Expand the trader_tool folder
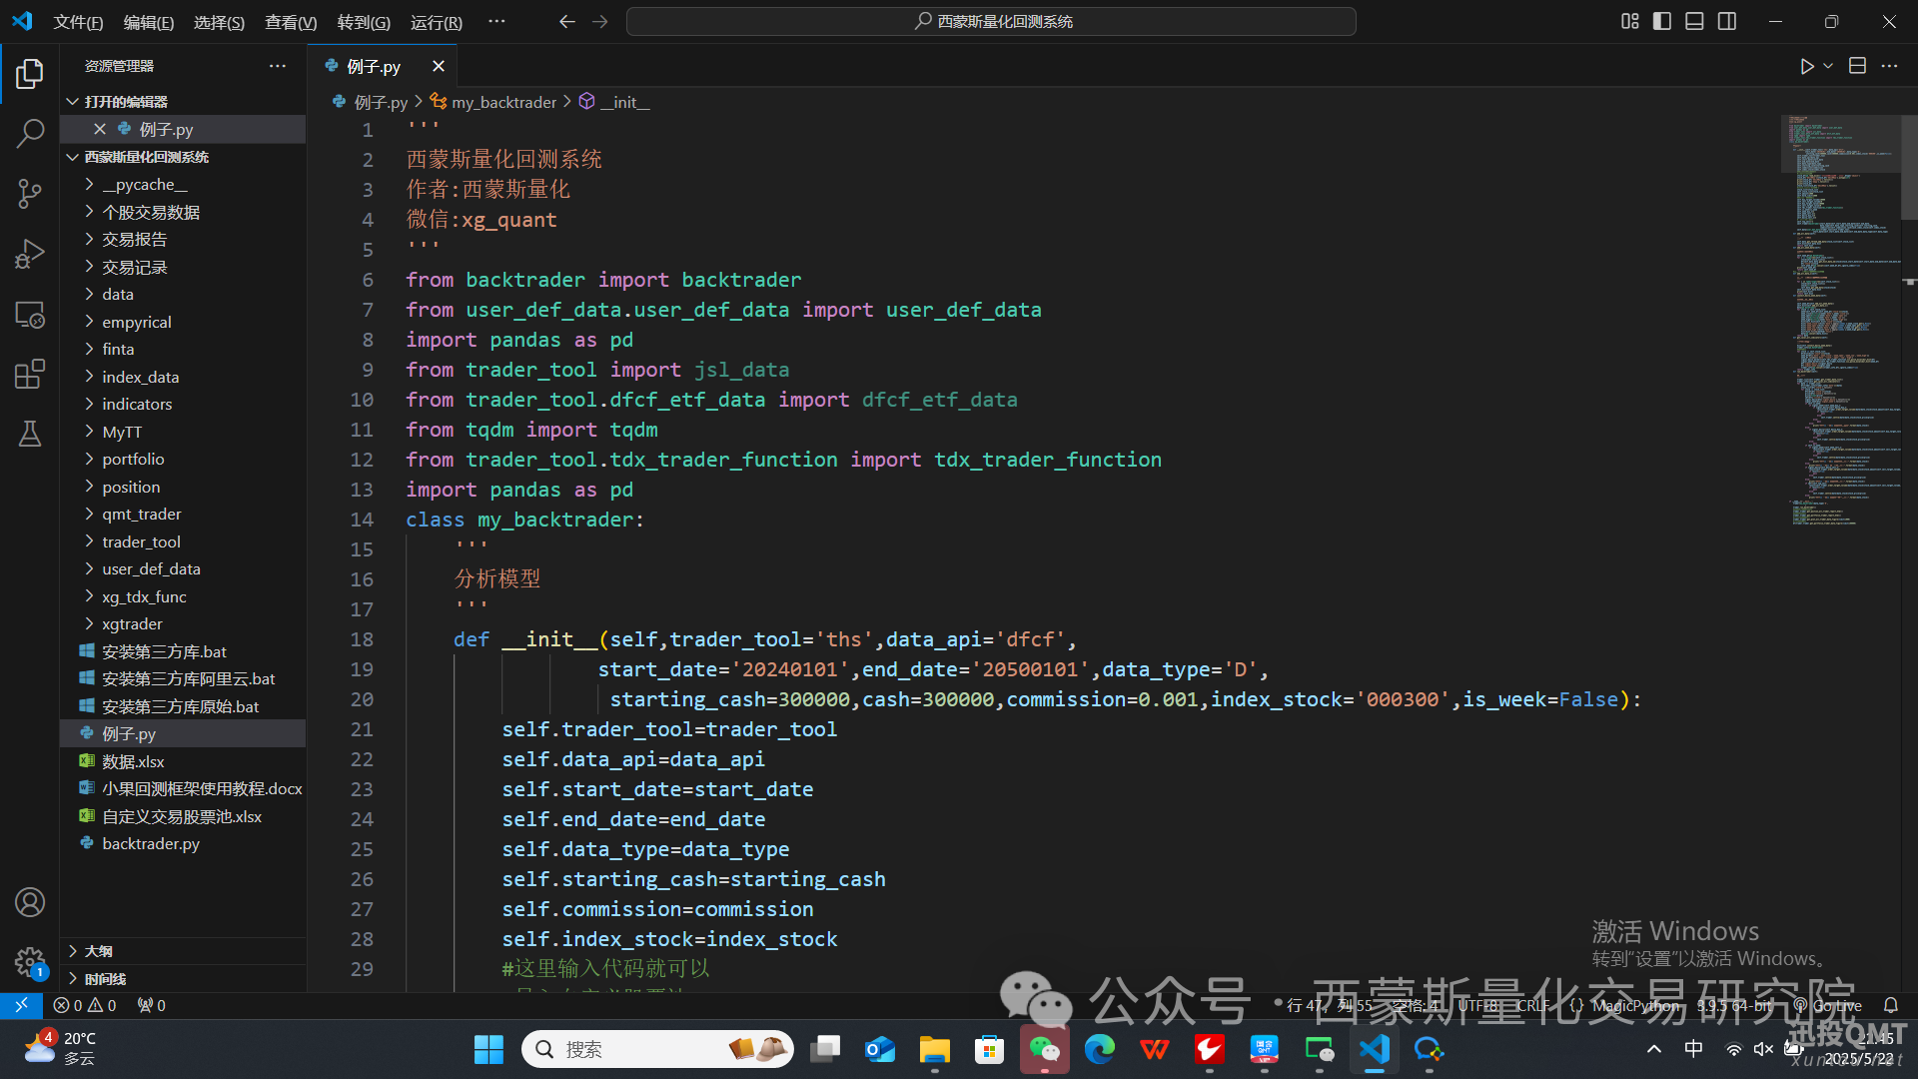The width and height of the screenshot is (1918, 1079). (183, 541)
